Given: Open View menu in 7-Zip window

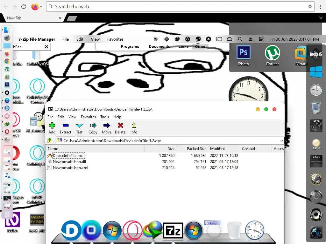Looking at the screenshot, I should point(72,117).
